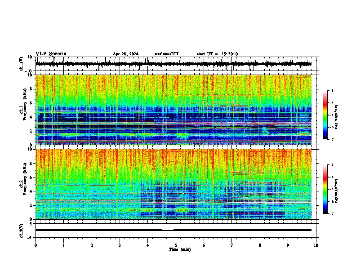
Task: Click time axis tick label "7"
Action: (232, 245)
